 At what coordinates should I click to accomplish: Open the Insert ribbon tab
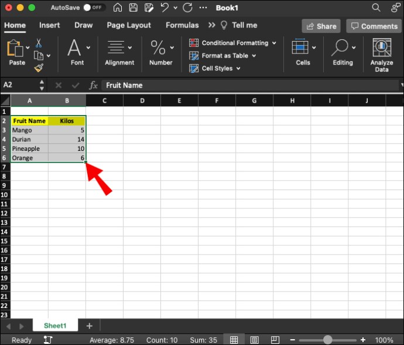point(49,25)
